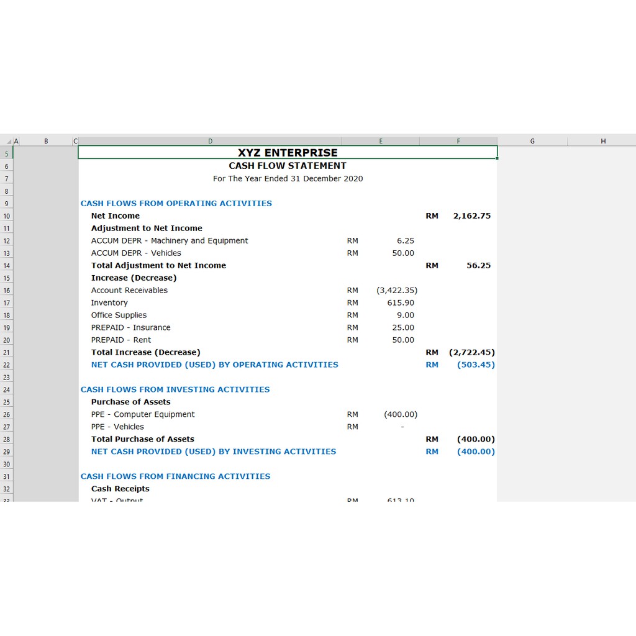636x636 pixels.
Task: Click the XYZ ENTERPRISE title cell
Action: (288, 153)
